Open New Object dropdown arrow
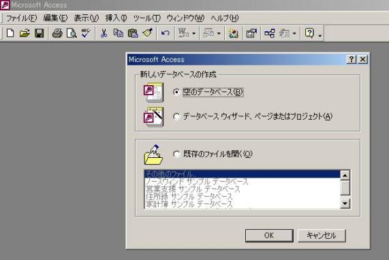 (294, 33)
